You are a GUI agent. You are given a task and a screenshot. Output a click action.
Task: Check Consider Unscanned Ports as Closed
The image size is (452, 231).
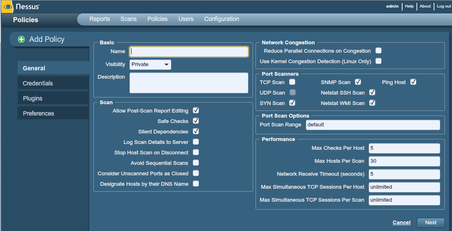pyautogui.click(x=196, y=173)
